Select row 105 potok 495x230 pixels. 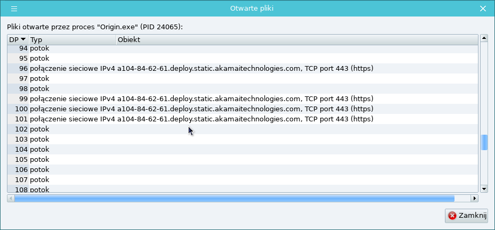tap(243, 159)
